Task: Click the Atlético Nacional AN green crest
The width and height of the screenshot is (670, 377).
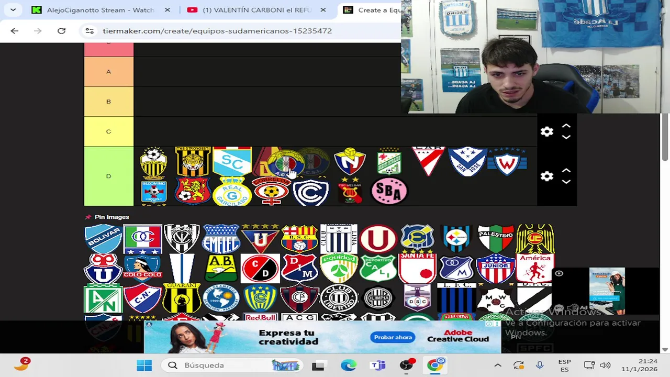Action: pyautogui.click(x=103, y=298)
